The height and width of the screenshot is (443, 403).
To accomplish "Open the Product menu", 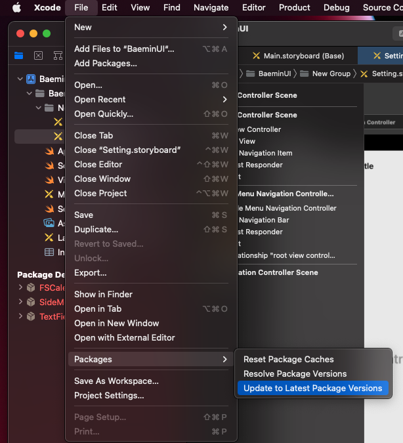I will (295, 8).
